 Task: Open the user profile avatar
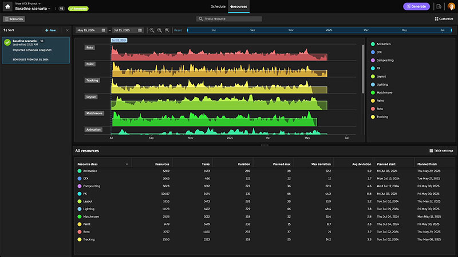[x=451, y=7]
